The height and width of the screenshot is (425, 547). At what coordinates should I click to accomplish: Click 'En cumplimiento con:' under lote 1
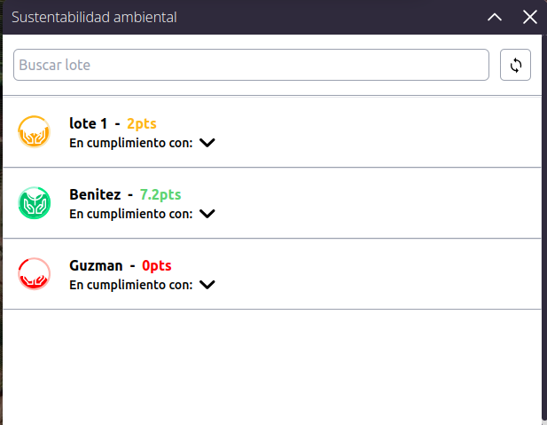coord(131,143)
